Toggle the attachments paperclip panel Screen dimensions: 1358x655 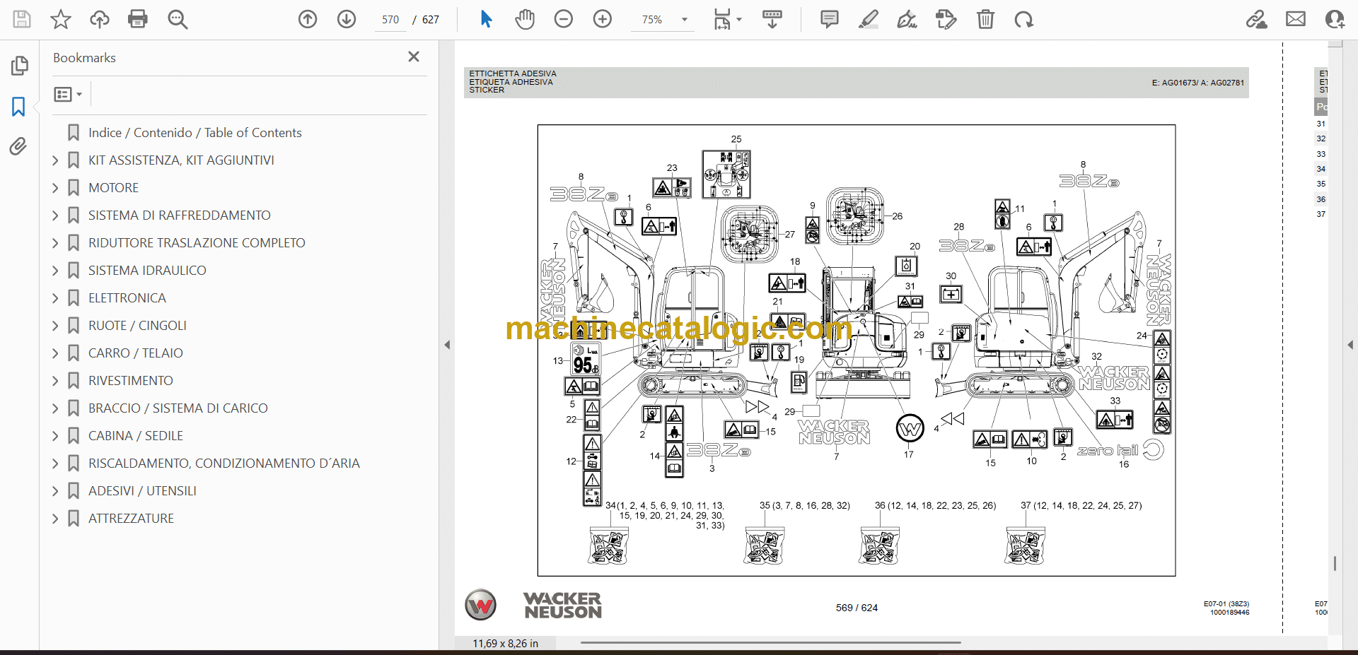[18, 146]
